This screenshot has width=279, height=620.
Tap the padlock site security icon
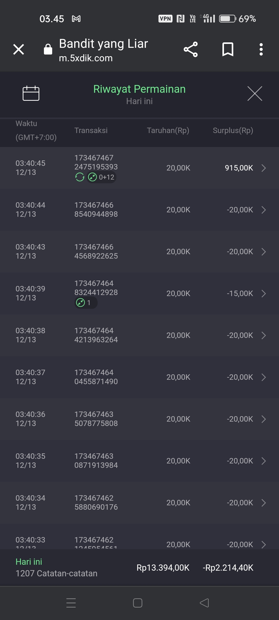pos(48,49)
